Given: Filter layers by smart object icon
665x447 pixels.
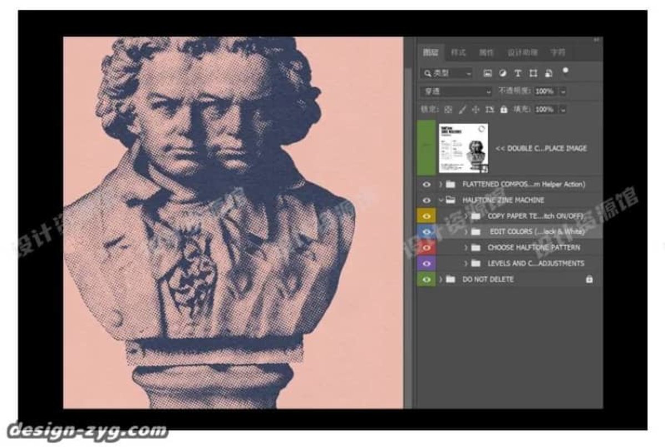Looking at the screenshot, I should pos(548,73).
